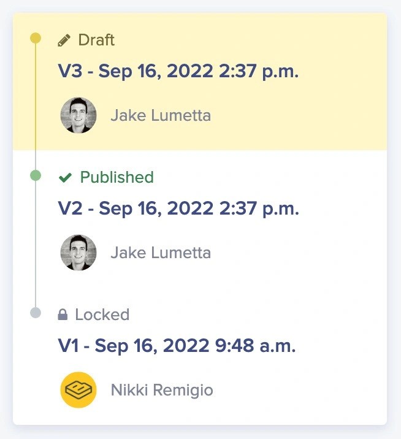Click Nikki Remigio's yellow avatar icon
Image resolution: width=401 pixels, height=439 pixels.
[78, 390]
